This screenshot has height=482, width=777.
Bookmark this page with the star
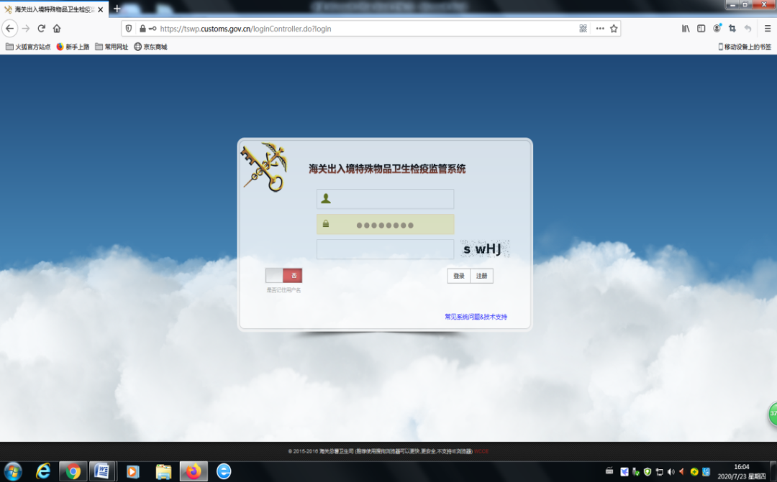point(614,29)
